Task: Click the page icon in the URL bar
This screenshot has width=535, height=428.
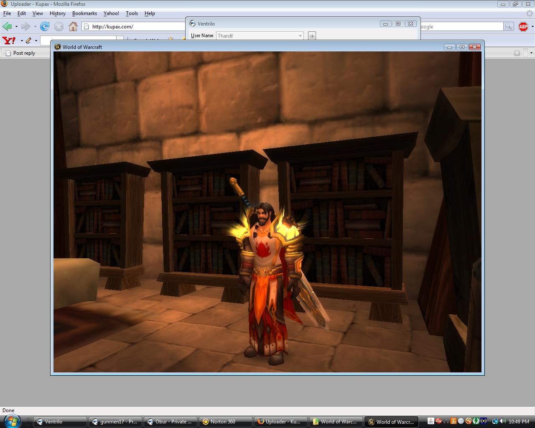Action: coord(87,27)
